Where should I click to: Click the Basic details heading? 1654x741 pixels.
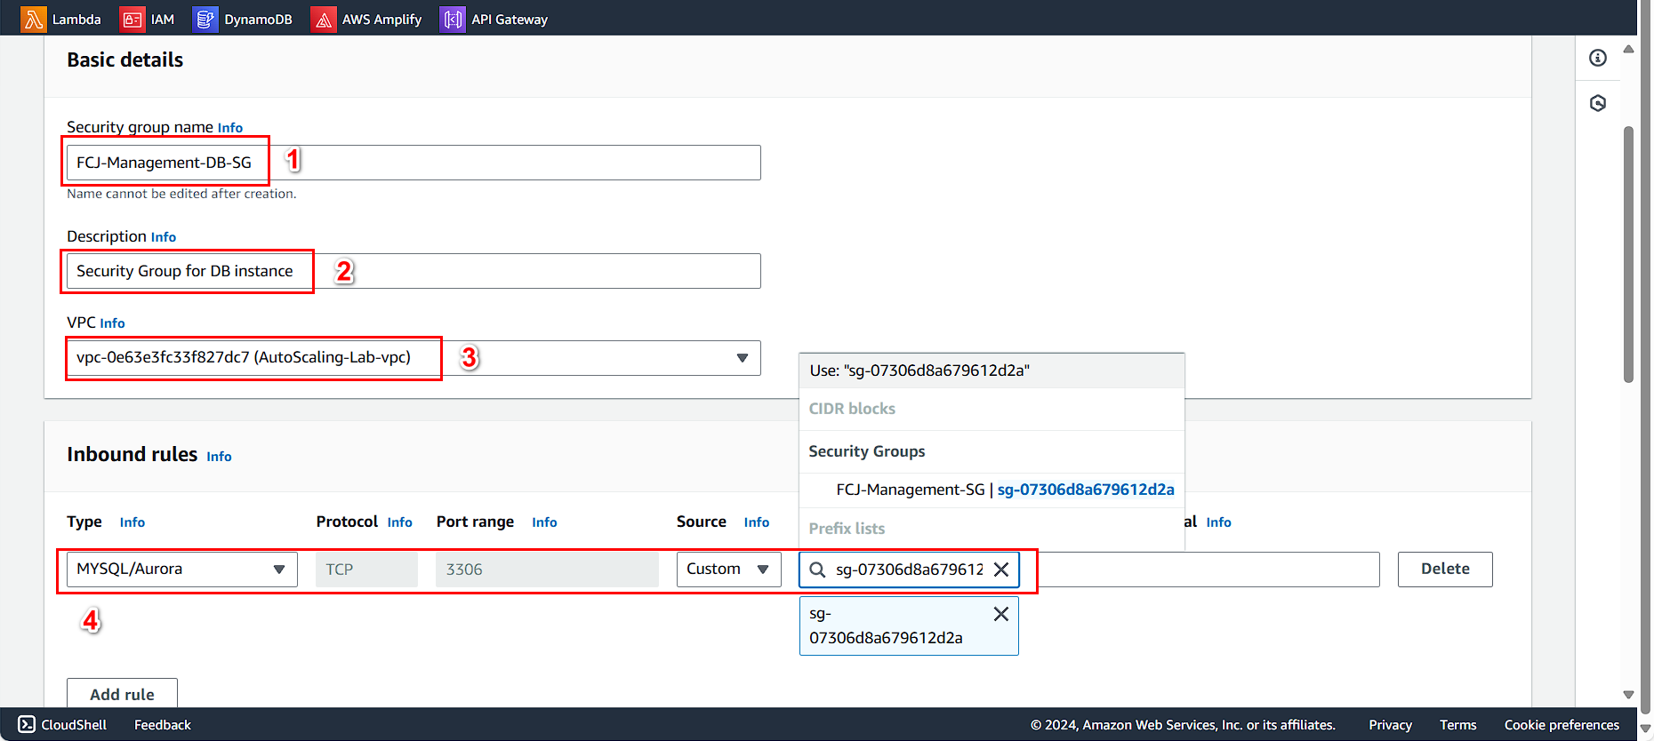tap(125, 60)
